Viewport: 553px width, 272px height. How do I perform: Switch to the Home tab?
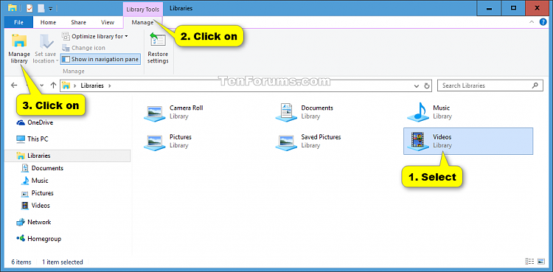pyautogui.click(x=48, y=22)
